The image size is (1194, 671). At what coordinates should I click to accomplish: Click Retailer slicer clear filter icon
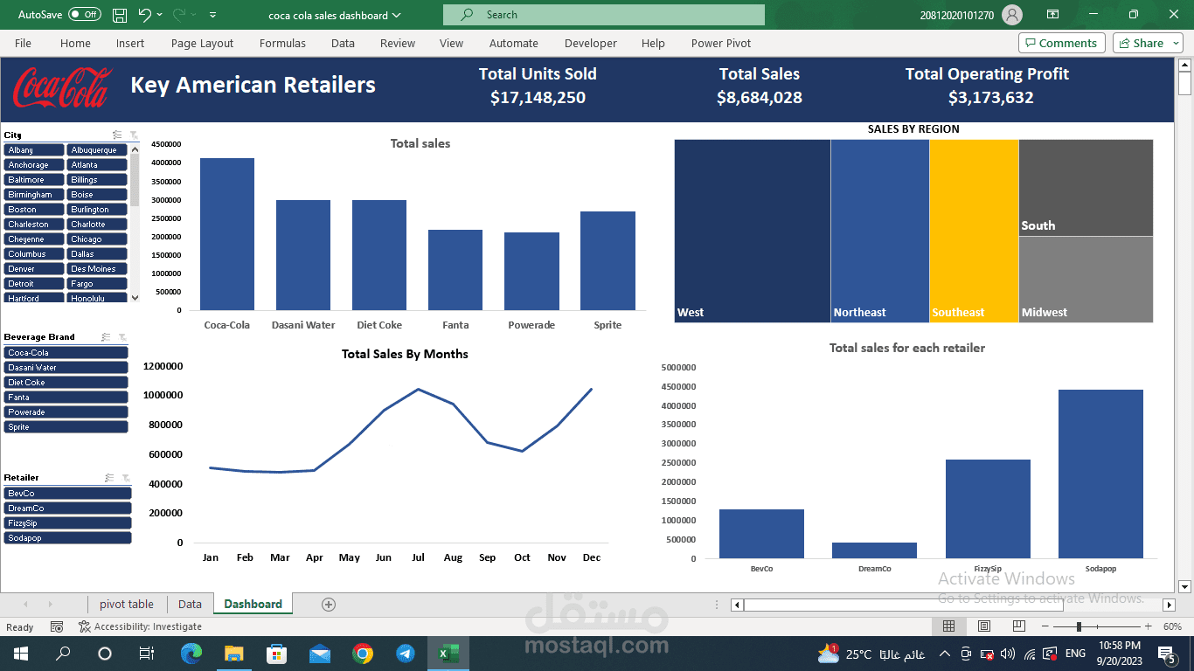(126, 477)
